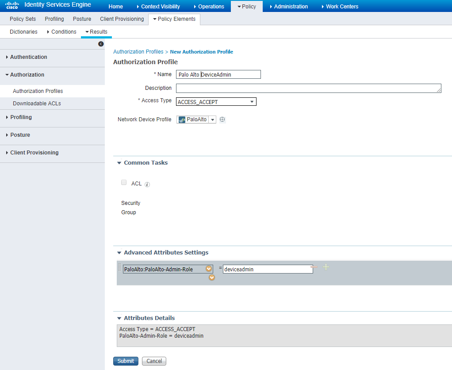Enable the ACL checkbox
Screen dimensions: 452x370
(124, 182)
